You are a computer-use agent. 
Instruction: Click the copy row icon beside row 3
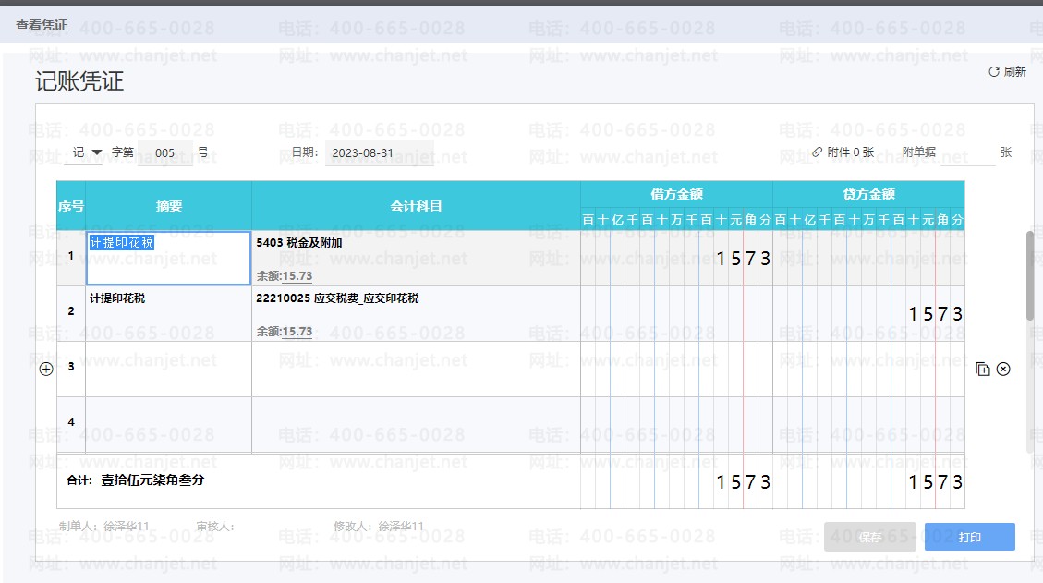tap(983, 370)
